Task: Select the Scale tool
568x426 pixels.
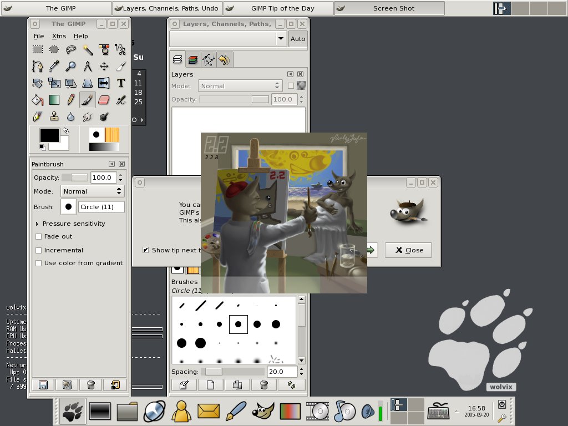Action: pos(54,83)
